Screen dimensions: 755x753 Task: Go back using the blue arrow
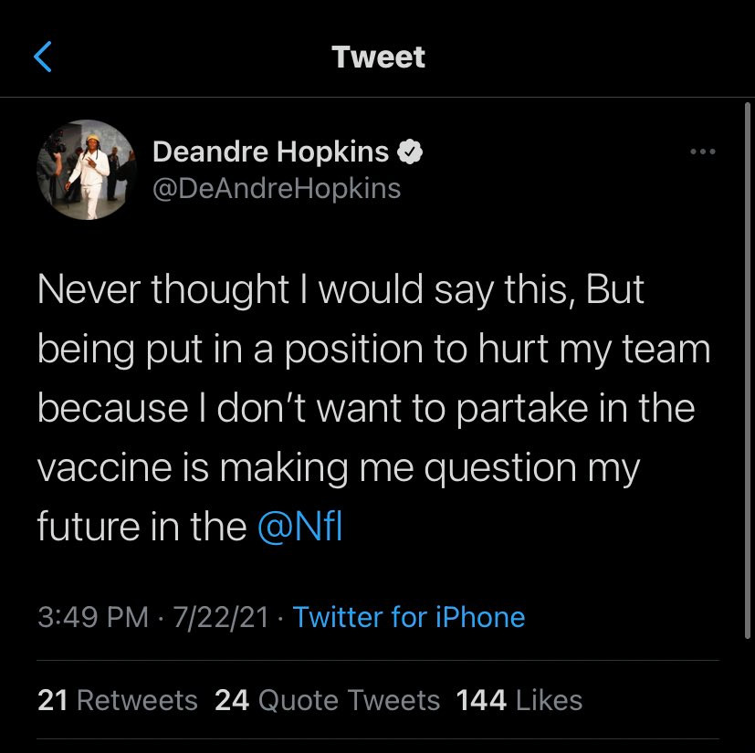click(x=42, y=57)
